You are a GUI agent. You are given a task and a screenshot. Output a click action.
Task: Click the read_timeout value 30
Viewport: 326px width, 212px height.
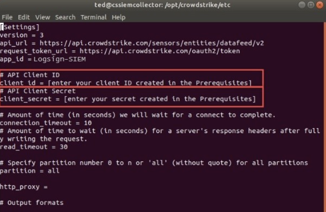(64, 147)
